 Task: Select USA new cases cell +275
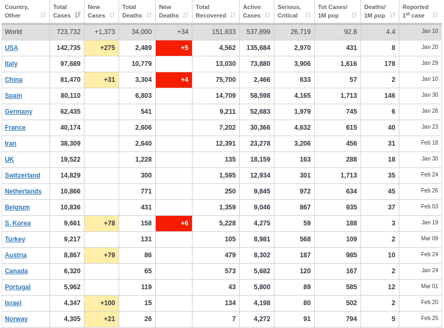tap(102, 48)
